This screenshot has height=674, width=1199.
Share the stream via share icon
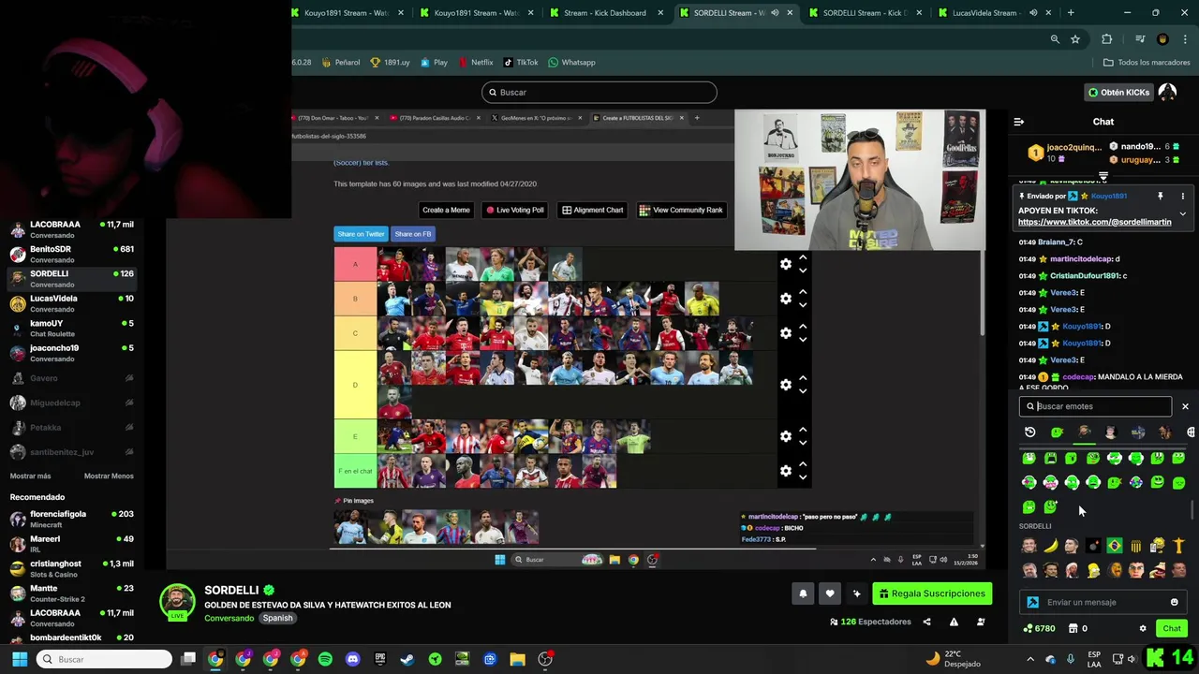[926, 622]
